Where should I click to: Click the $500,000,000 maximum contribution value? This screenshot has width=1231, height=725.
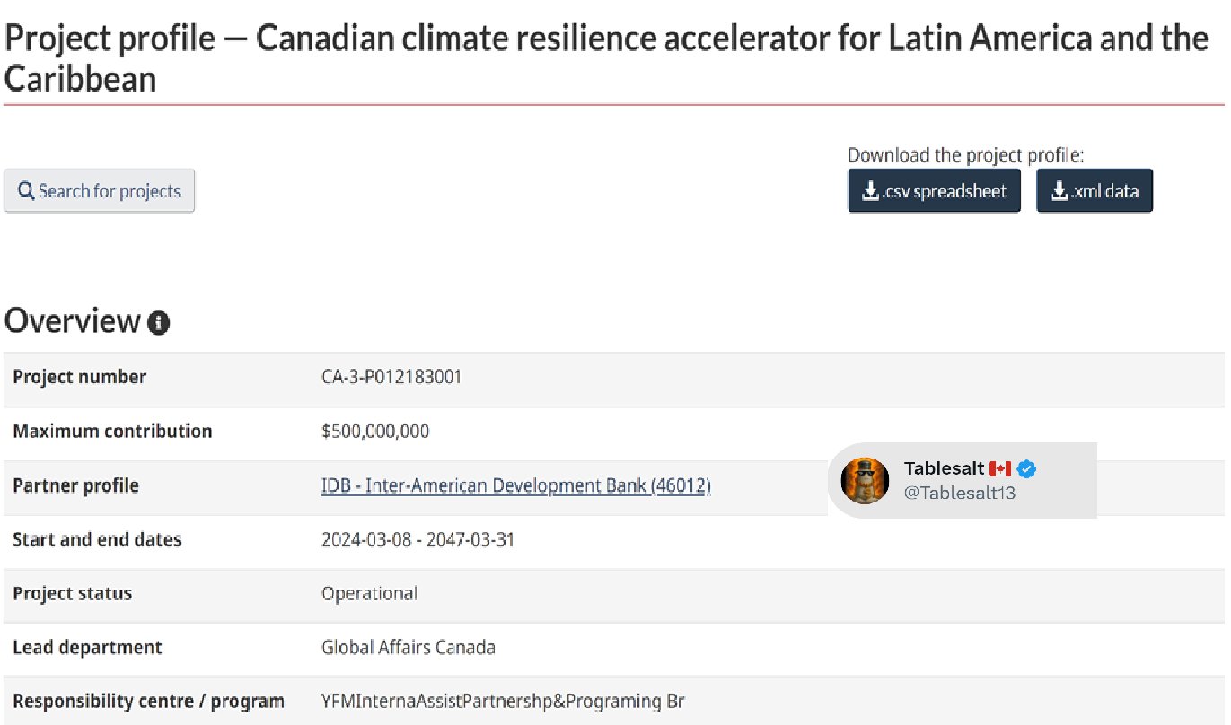click(x=375, y=431)
